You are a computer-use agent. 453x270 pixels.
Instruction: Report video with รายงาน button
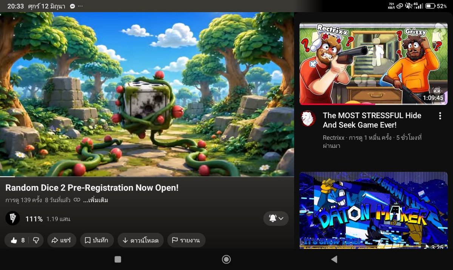point(186,240)
